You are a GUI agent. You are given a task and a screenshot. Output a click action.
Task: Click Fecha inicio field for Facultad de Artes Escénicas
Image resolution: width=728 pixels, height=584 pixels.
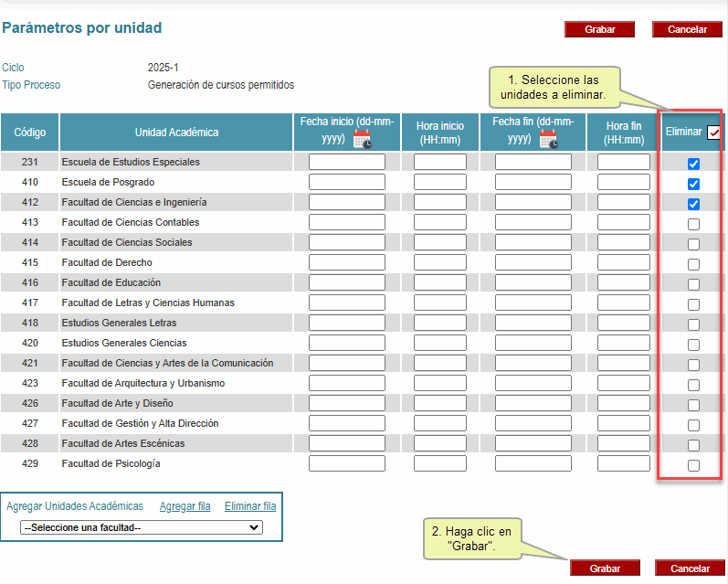tap(346, 443)
